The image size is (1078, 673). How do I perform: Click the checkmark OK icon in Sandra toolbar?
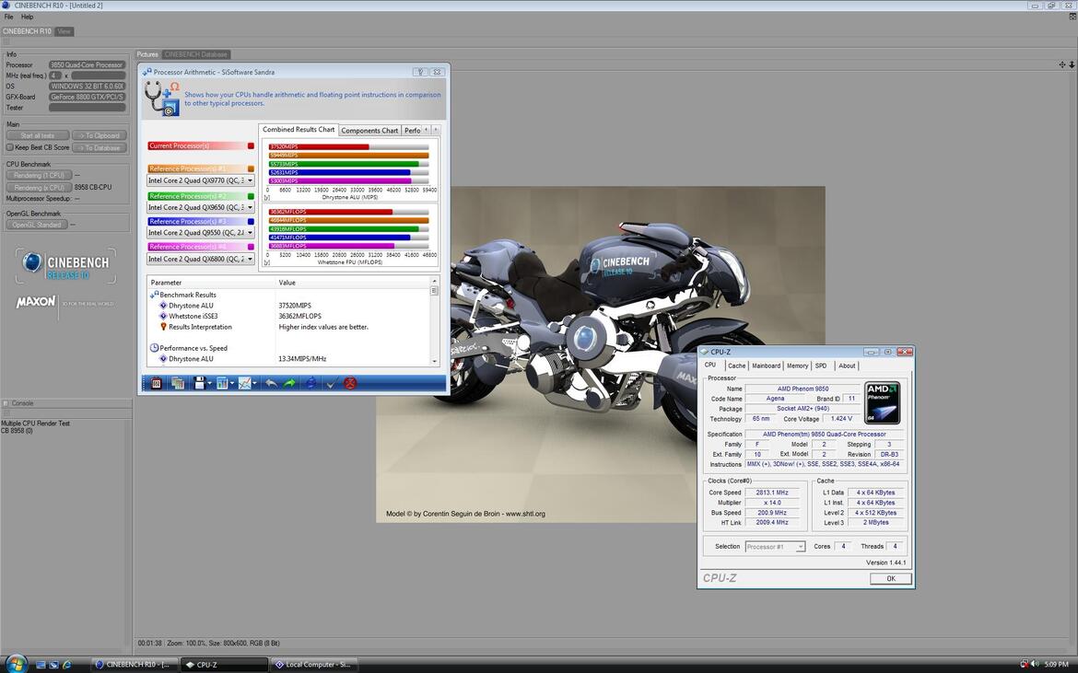(331, 383)
